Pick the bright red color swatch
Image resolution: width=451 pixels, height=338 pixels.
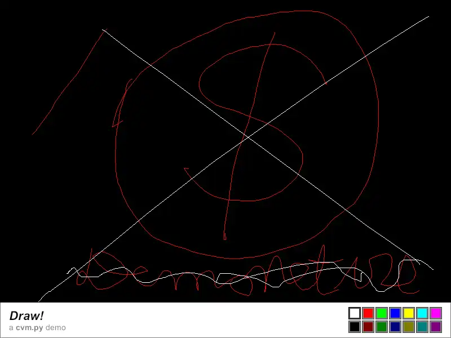[368, 313]
